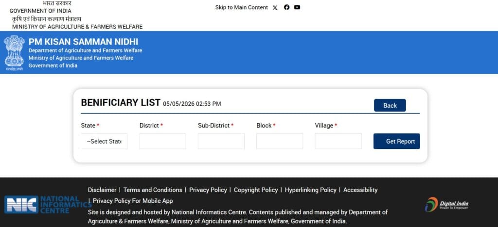
Task: Open the Village dropdown
Action: click(338, 141)
